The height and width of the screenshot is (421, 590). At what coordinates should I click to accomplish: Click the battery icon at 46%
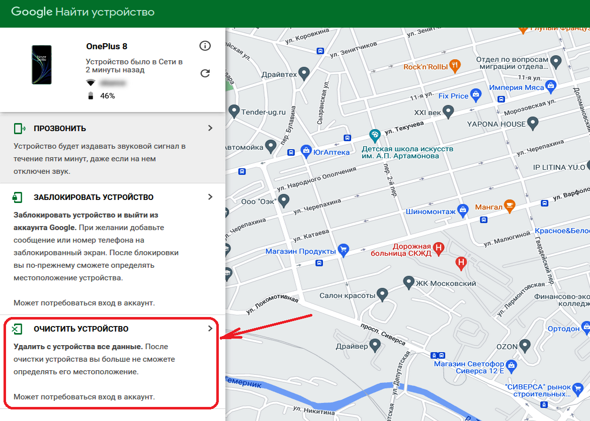click(91, 95)
